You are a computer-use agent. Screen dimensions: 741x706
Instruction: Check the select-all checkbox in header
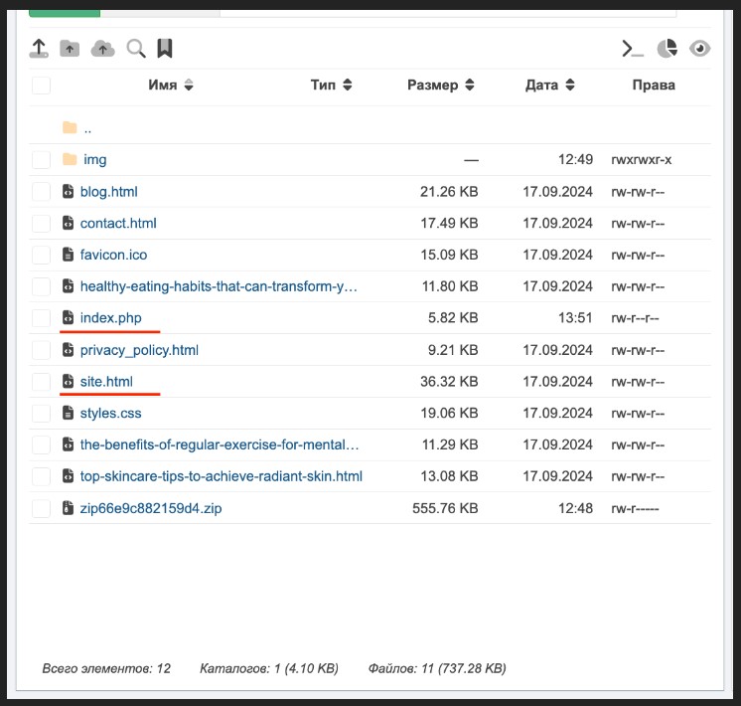pyautogui.click(x=41, y=86)
